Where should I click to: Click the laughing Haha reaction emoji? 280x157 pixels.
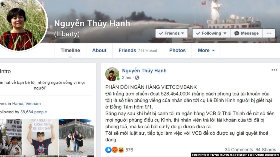coord(121,150)
